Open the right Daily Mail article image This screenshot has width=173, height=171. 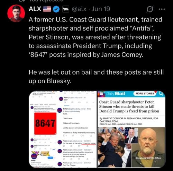tap(131, 129)
